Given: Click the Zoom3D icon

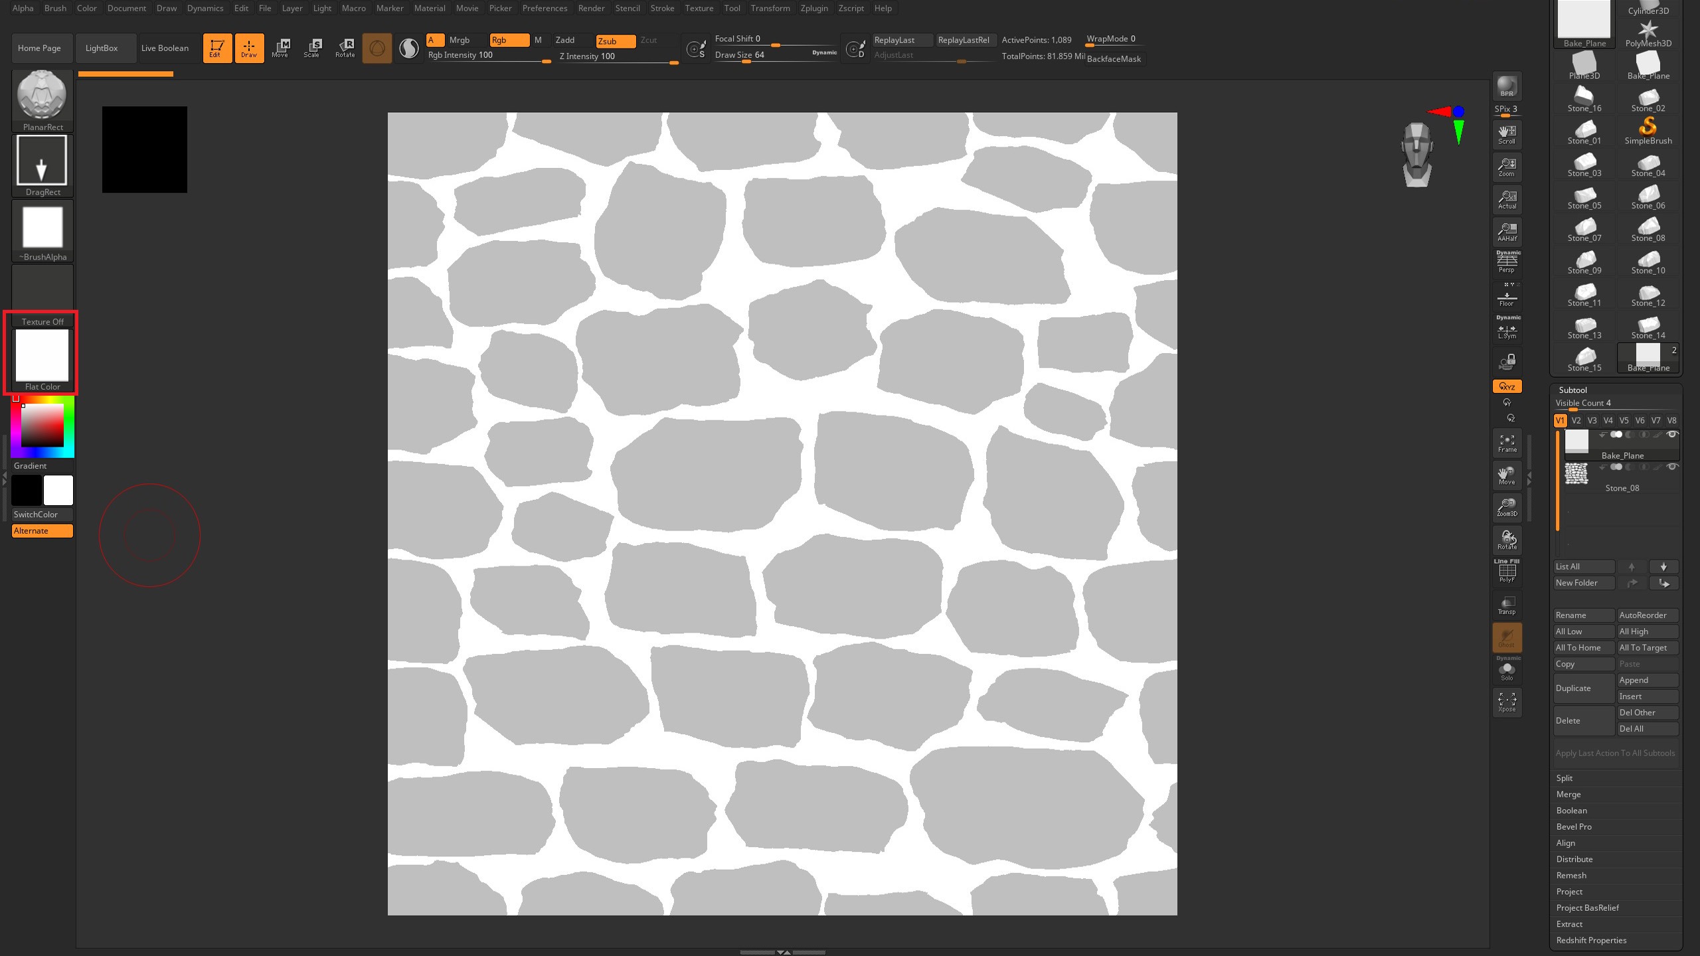Looking at the screenshot, I should pyautogui.click(x=1507, y=507).
